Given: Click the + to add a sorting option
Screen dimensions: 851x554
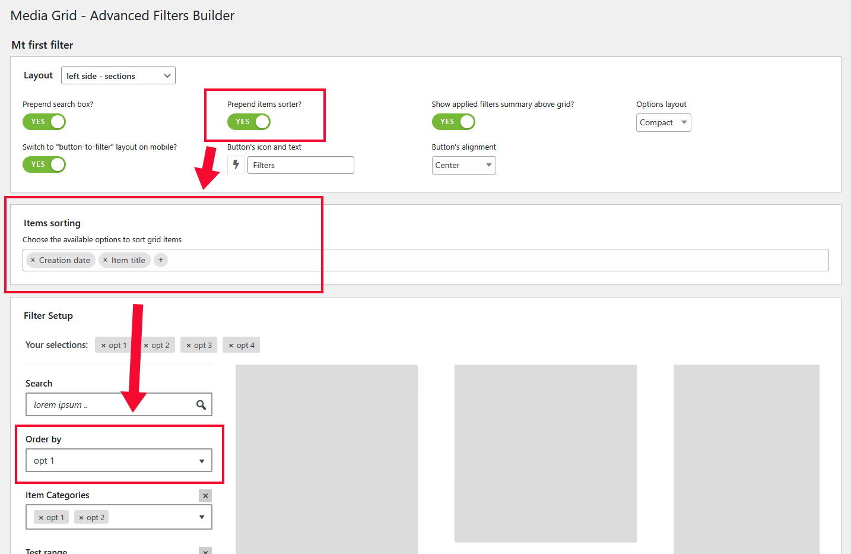Looking at the screenshot, I should (160, 259).
